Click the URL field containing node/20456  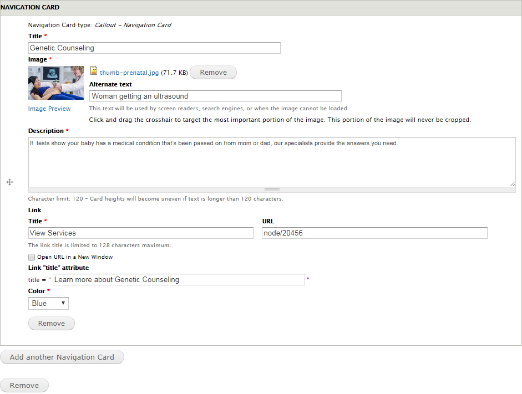pyautogui.click(x=374, y=233)
